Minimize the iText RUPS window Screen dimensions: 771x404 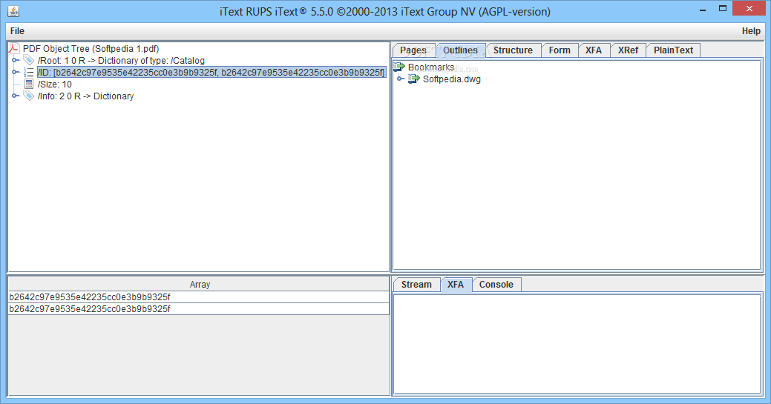point(703,9)
